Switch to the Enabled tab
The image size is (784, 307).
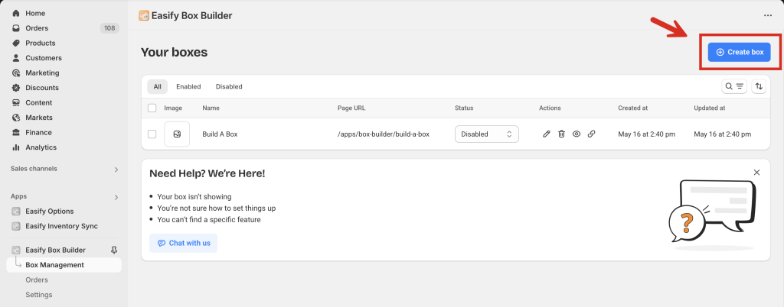point(188,87)
